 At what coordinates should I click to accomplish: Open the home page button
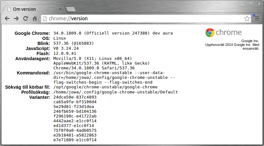(x=35, y=18)
